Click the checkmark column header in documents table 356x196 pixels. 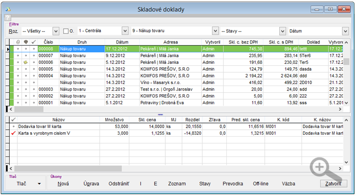point(34,42)
